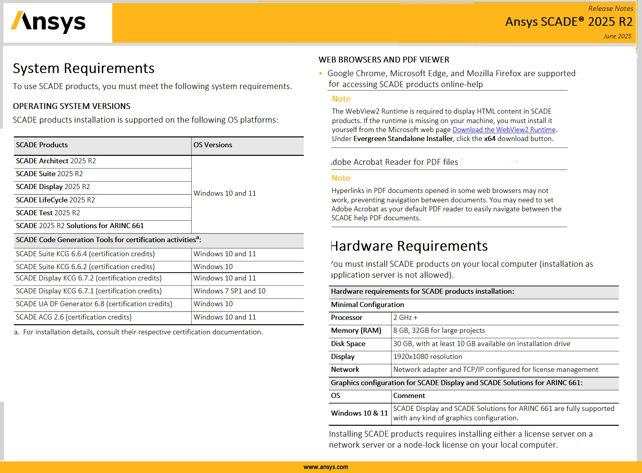
Task: Select the SCADE Test 2025 R2 row
Action: [x=102, y=213]
